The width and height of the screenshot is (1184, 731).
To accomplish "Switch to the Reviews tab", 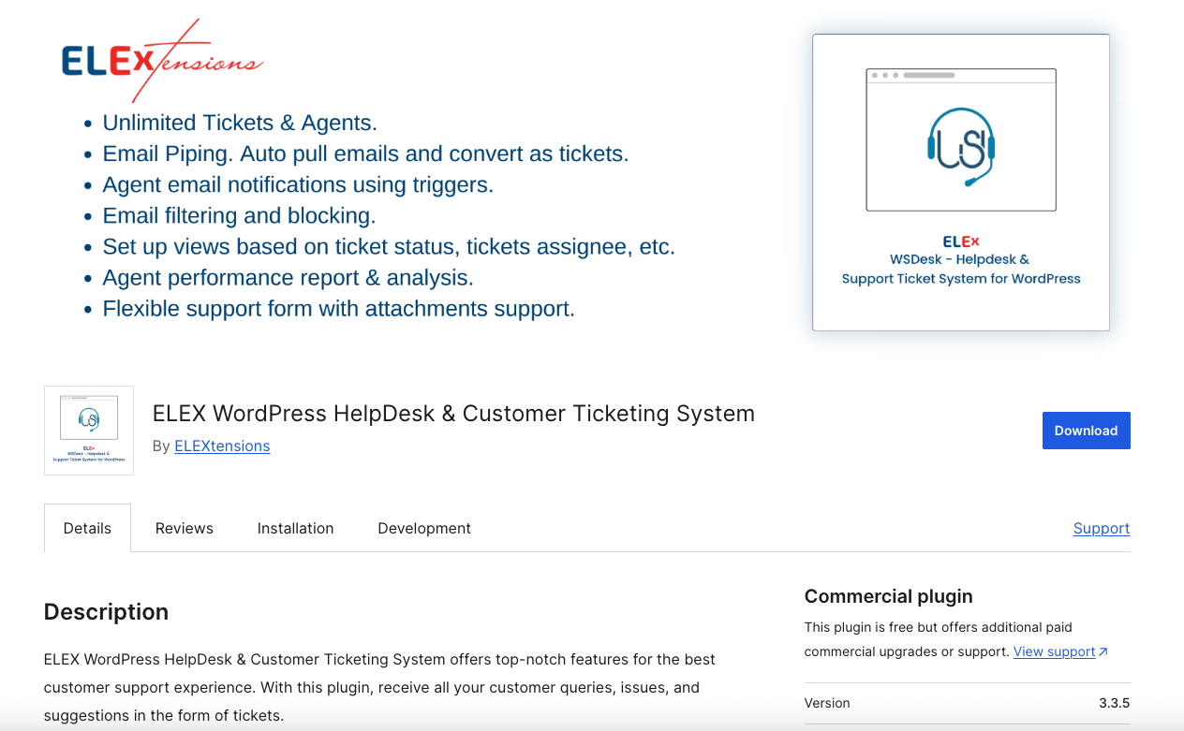I will [185, 528].
